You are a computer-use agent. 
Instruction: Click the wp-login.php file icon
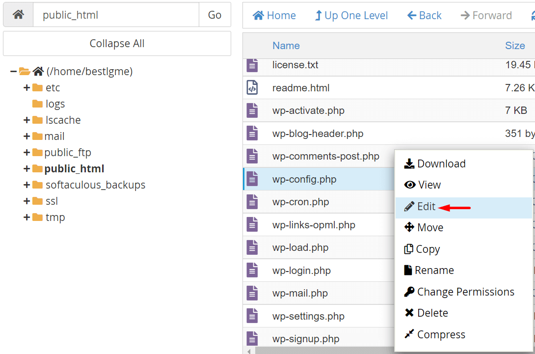[x=252, y=271]
